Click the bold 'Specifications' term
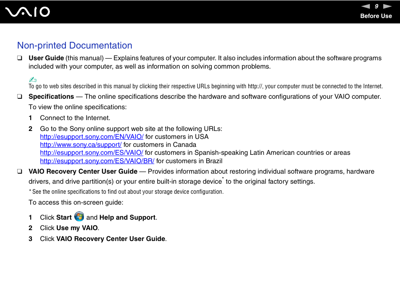Screen dimensions: 400x282 click(51, 97)
